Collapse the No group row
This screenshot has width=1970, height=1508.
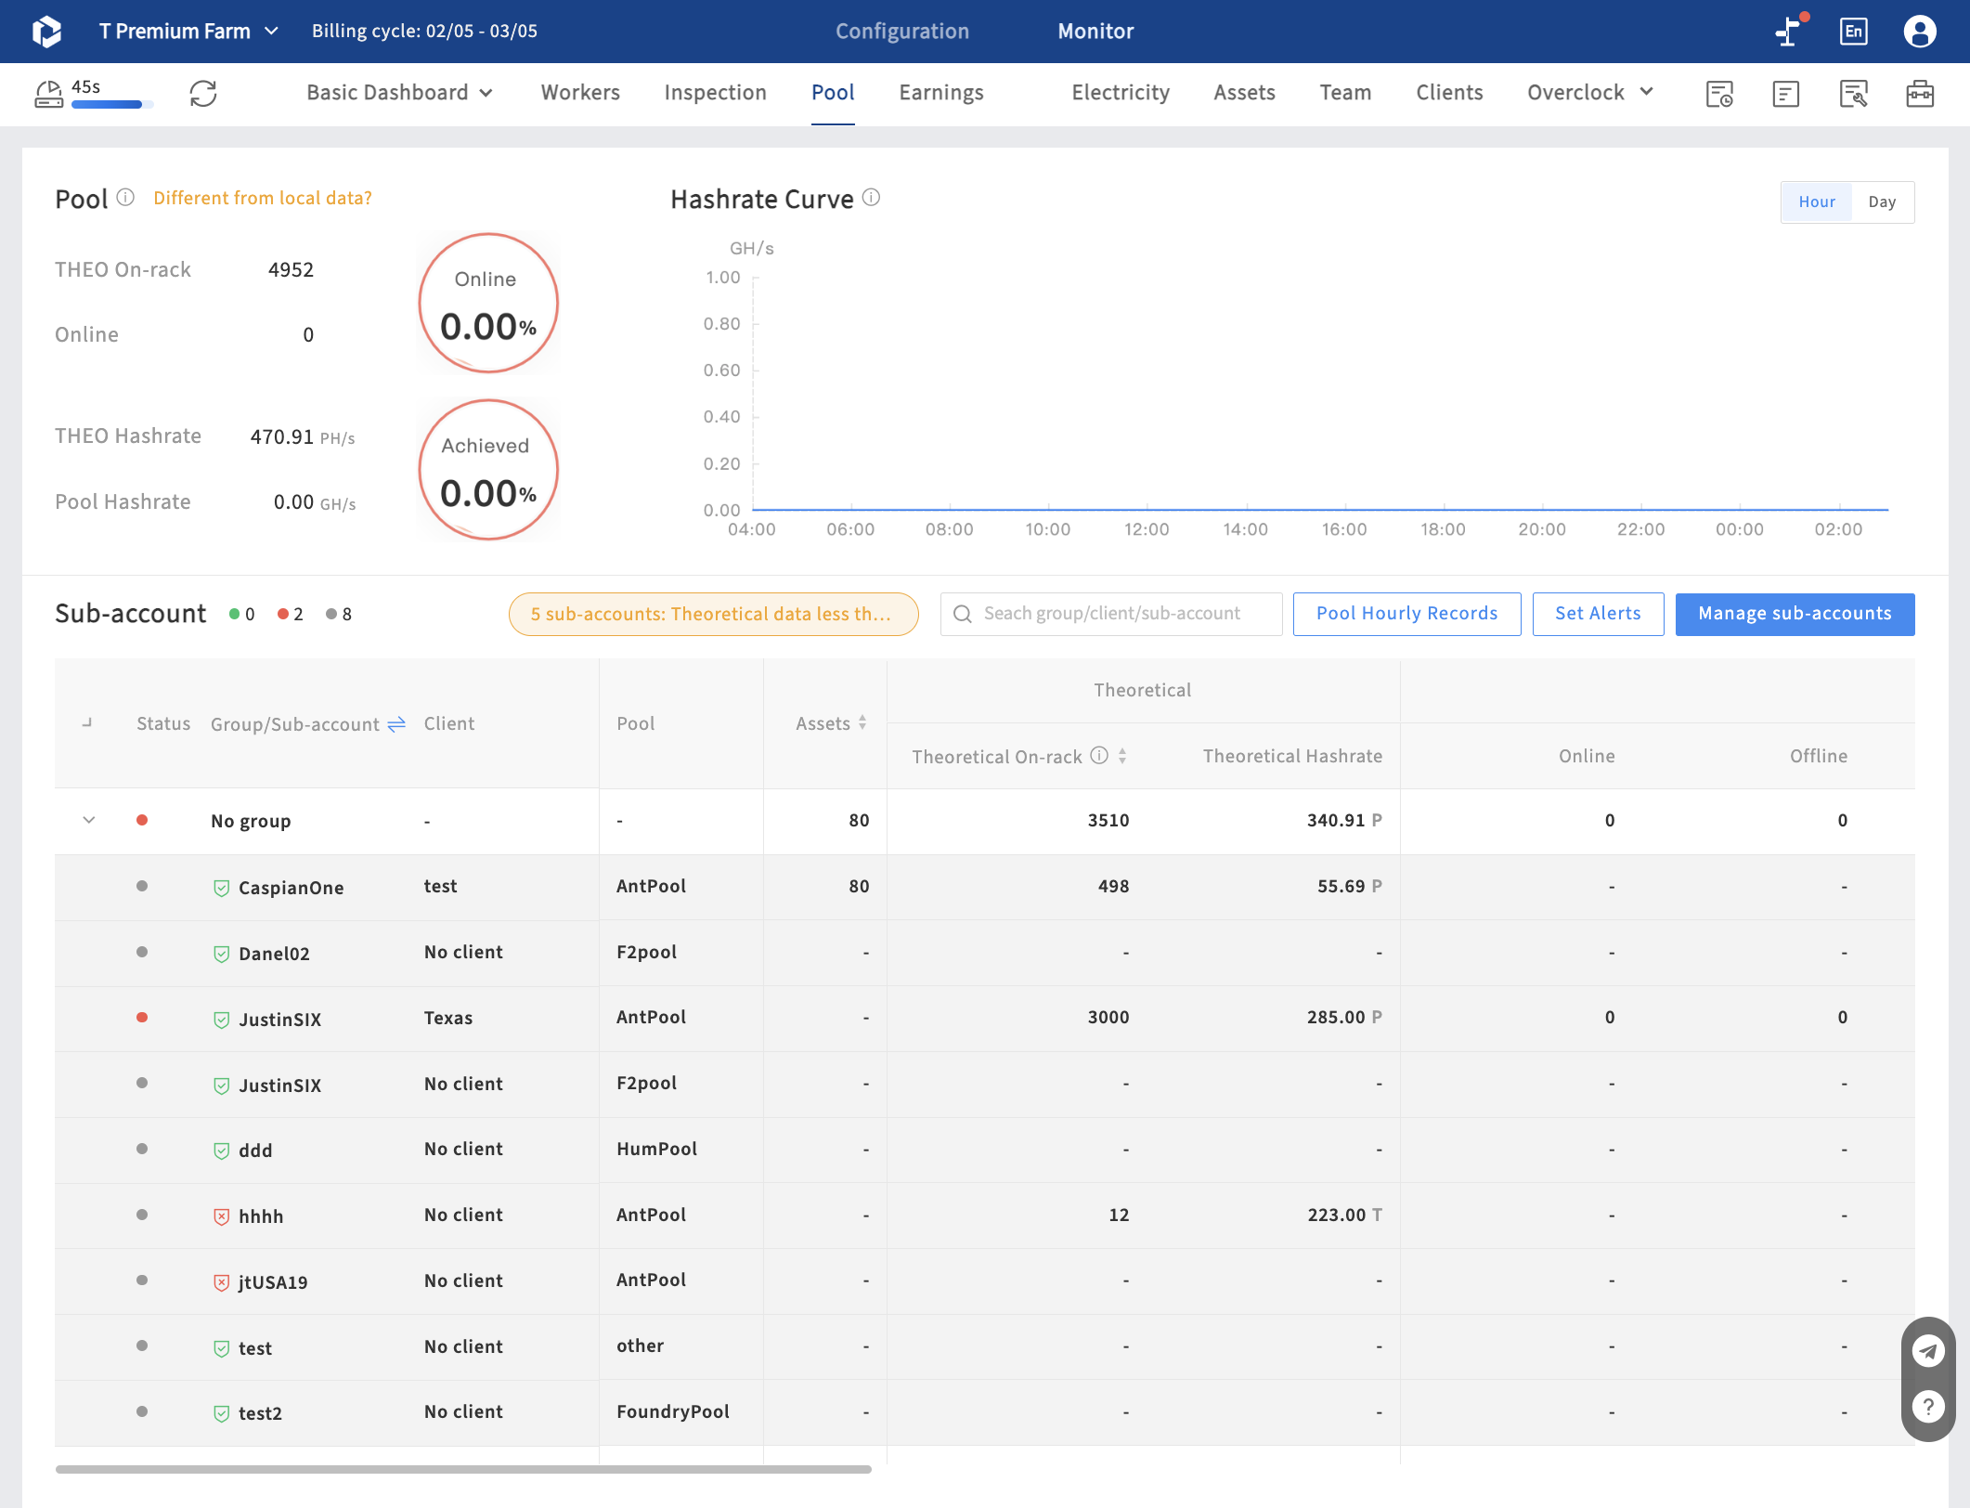pos(89,820)
